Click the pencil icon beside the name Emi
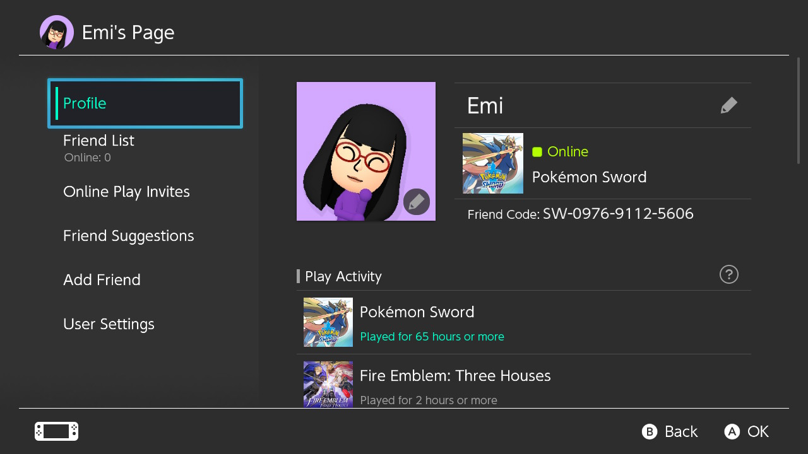The image size is (808, 454). pyautogui.click(x=728, y=105)
